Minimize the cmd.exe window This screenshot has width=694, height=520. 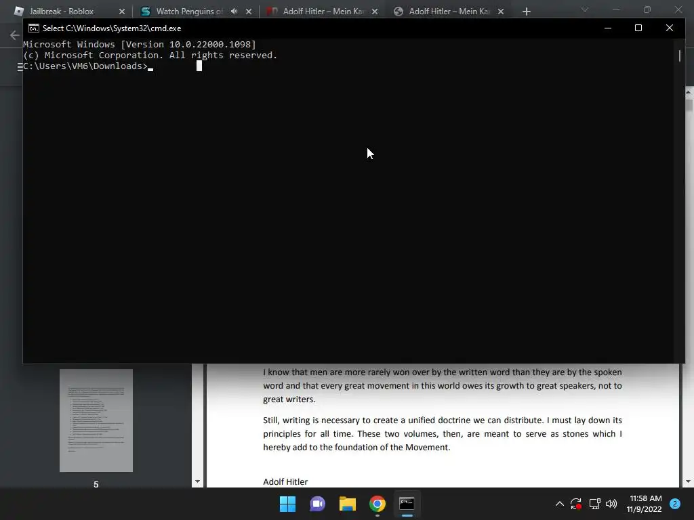[x=608, y=28]
